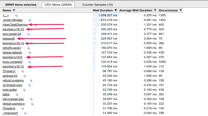Sort by Occurrences column arrow
208x116 pixels.
181,11
